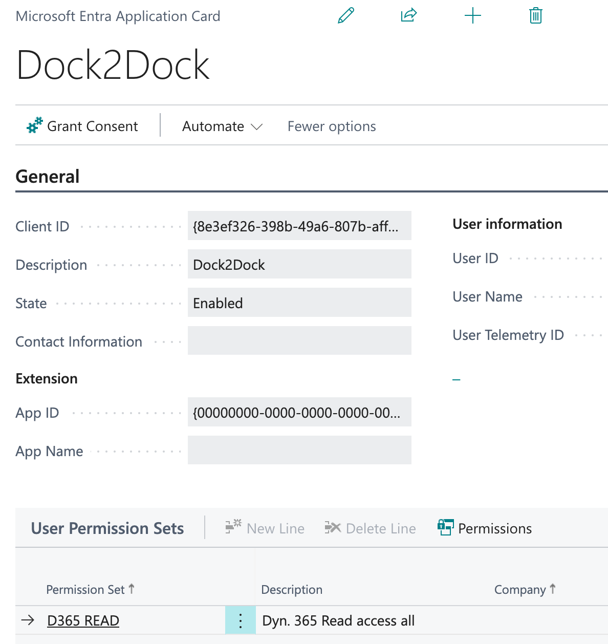The height and width of the screenshot is (644, 608).
Task: Click the Company column sort arrow
Action: click(x=553, y=589)
